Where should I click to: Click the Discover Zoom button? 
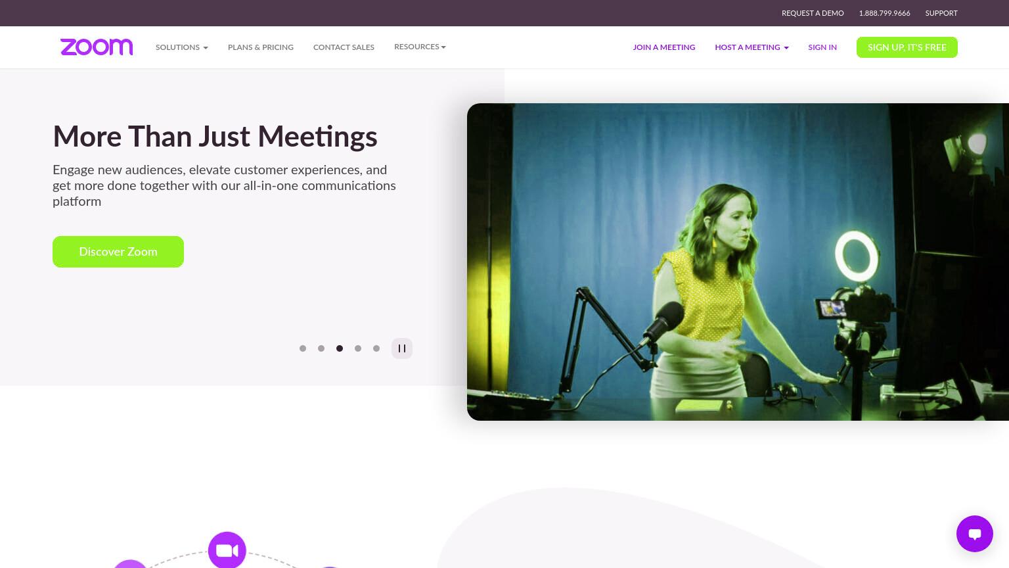[118, 252]
